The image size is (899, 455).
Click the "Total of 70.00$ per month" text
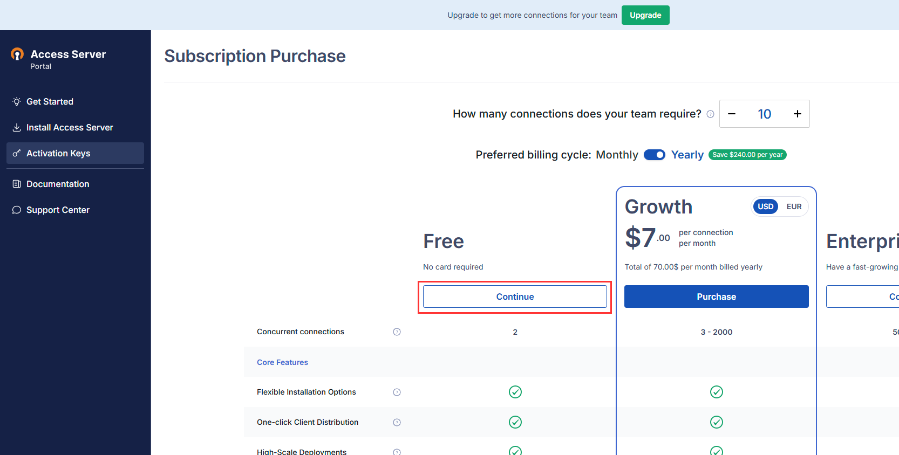693,267
